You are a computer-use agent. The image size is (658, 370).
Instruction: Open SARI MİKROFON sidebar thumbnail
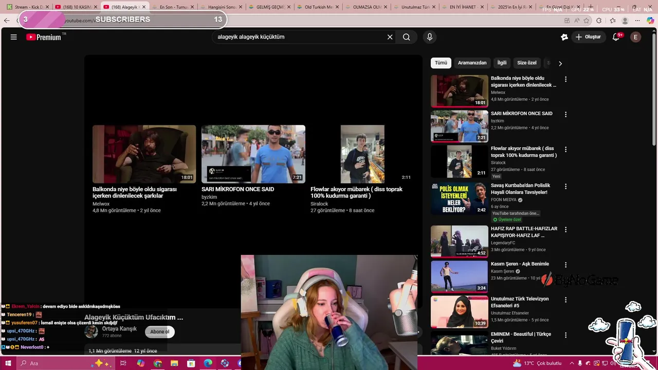460,126
